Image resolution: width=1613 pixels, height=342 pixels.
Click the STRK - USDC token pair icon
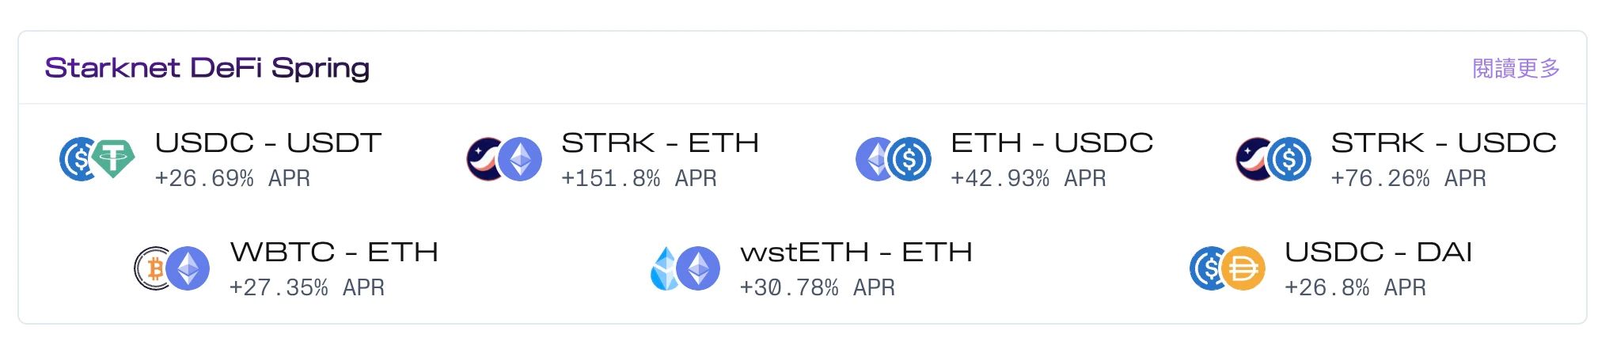point(1273,159)
